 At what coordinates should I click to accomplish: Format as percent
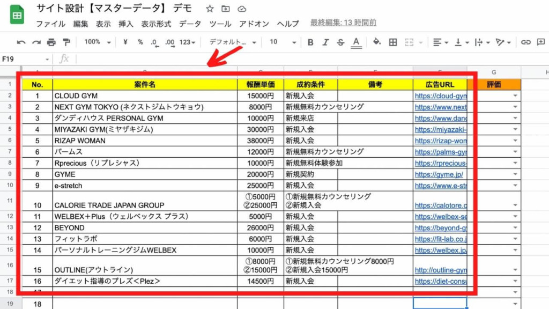[140, 42]
